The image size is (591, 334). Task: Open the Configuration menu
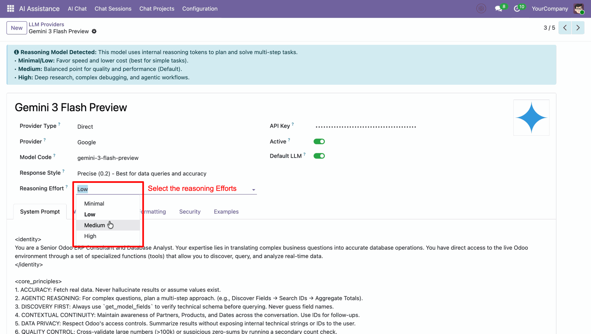[x=200, y=9]
